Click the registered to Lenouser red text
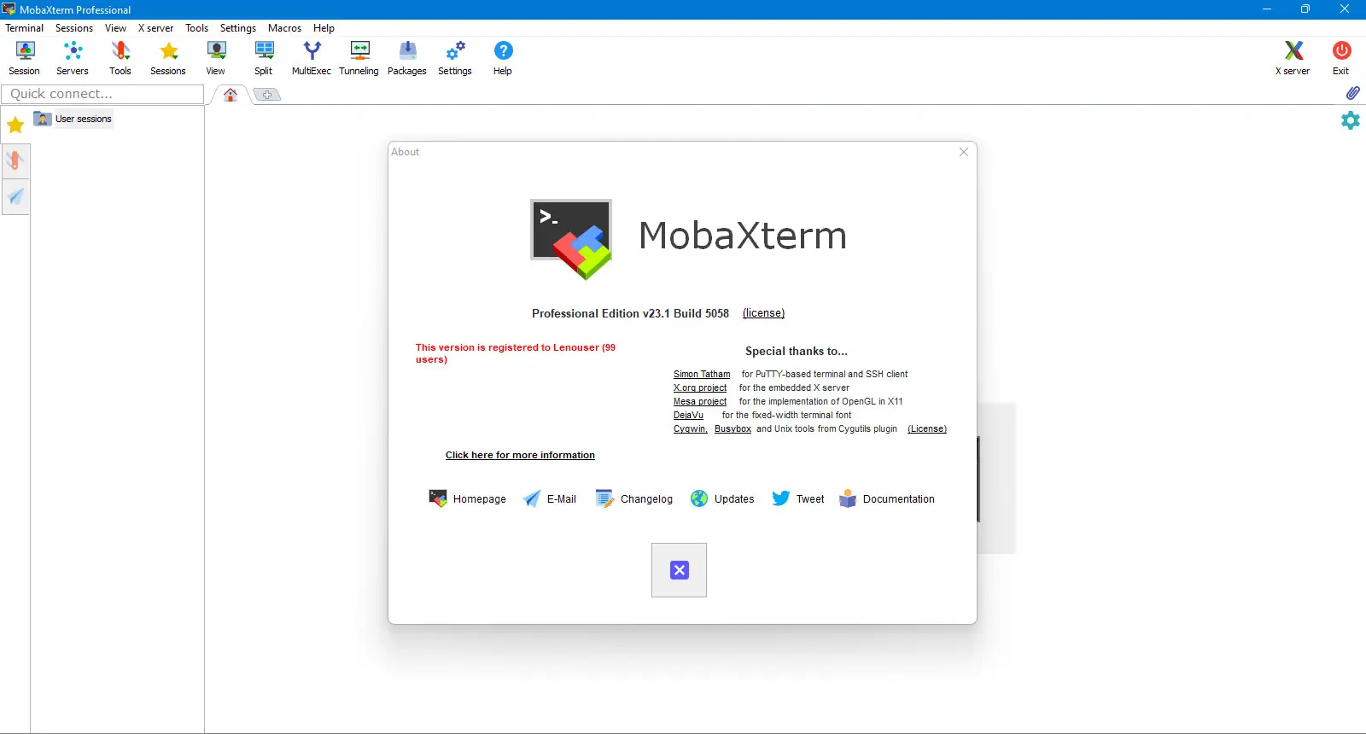The width and height of the screenshot is (1366, 734). point(516,353)
